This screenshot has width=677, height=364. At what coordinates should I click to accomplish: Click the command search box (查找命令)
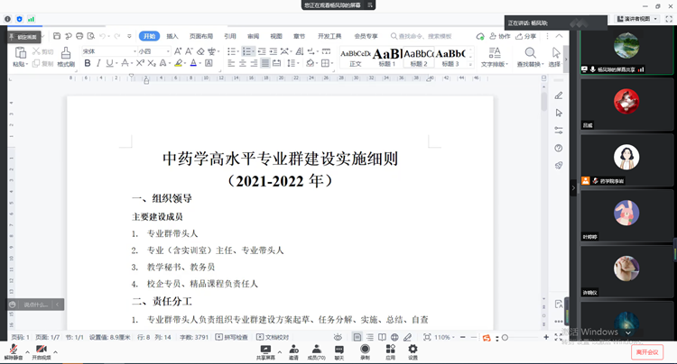(x=422, y=36)
